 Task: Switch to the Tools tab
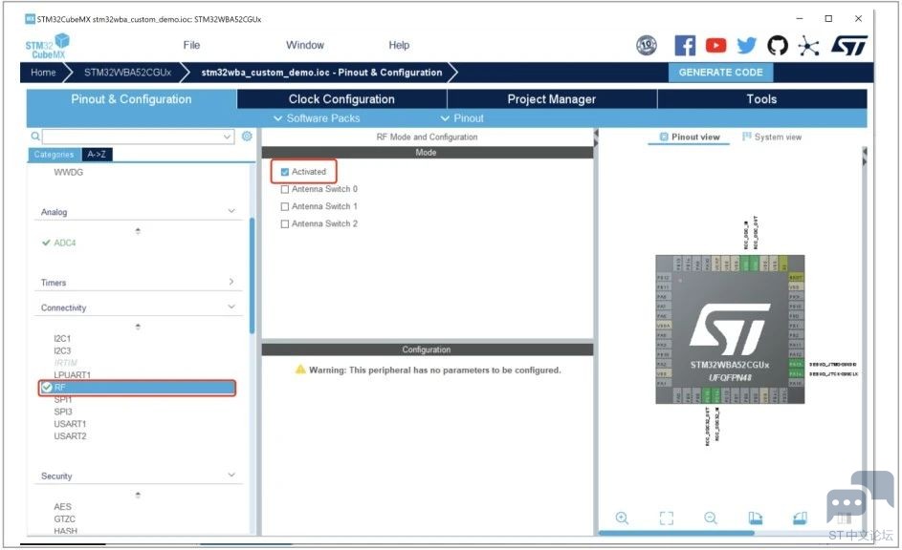point(761,98)
